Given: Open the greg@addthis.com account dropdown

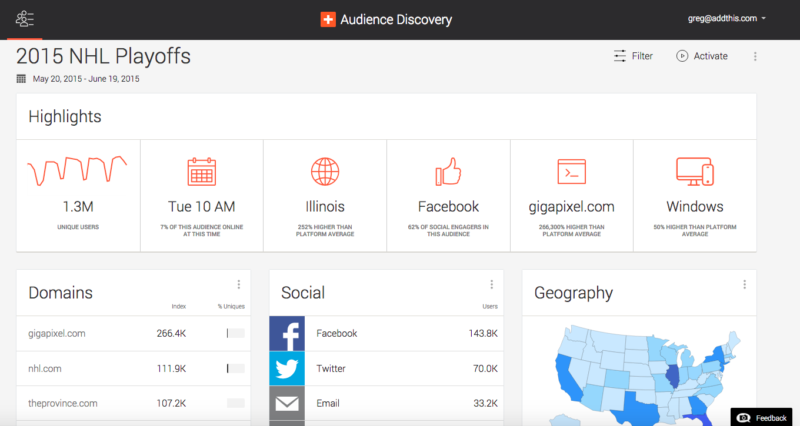Looking at the screenshot, I should tap(727, 18).
